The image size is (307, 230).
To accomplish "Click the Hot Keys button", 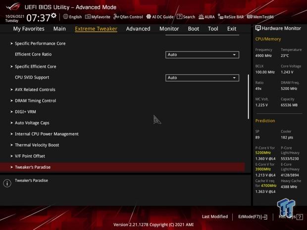I will [291, 217].
